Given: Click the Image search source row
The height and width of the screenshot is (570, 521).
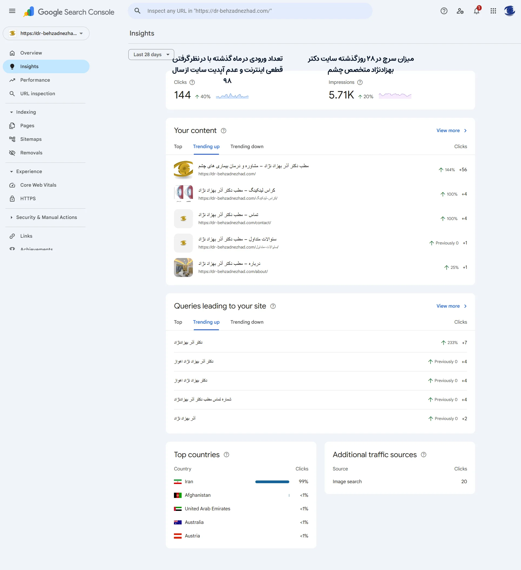Looking at the screenshot, I should [400, 482].
